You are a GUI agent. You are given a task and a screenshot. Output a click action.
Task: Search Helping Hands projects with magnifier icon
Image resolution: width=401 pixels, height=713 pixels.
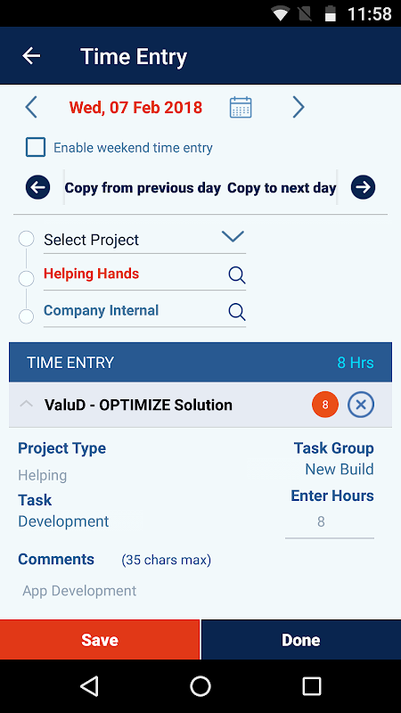click(236, 275)
